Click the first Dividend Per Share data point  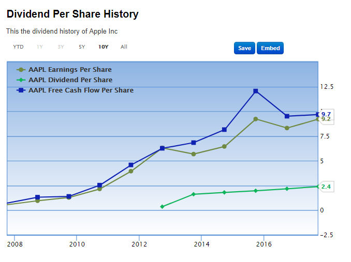pyautogui.click(x=162, y=207)
